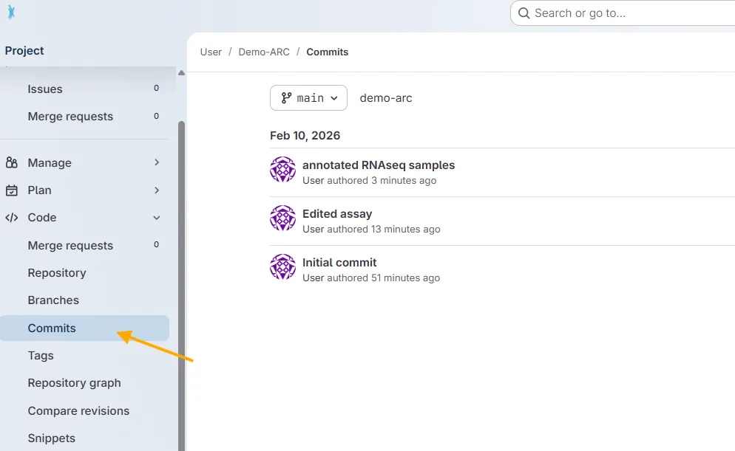
Task: Click the magnifier icon in search bar
Action: (x=524, y=13)
